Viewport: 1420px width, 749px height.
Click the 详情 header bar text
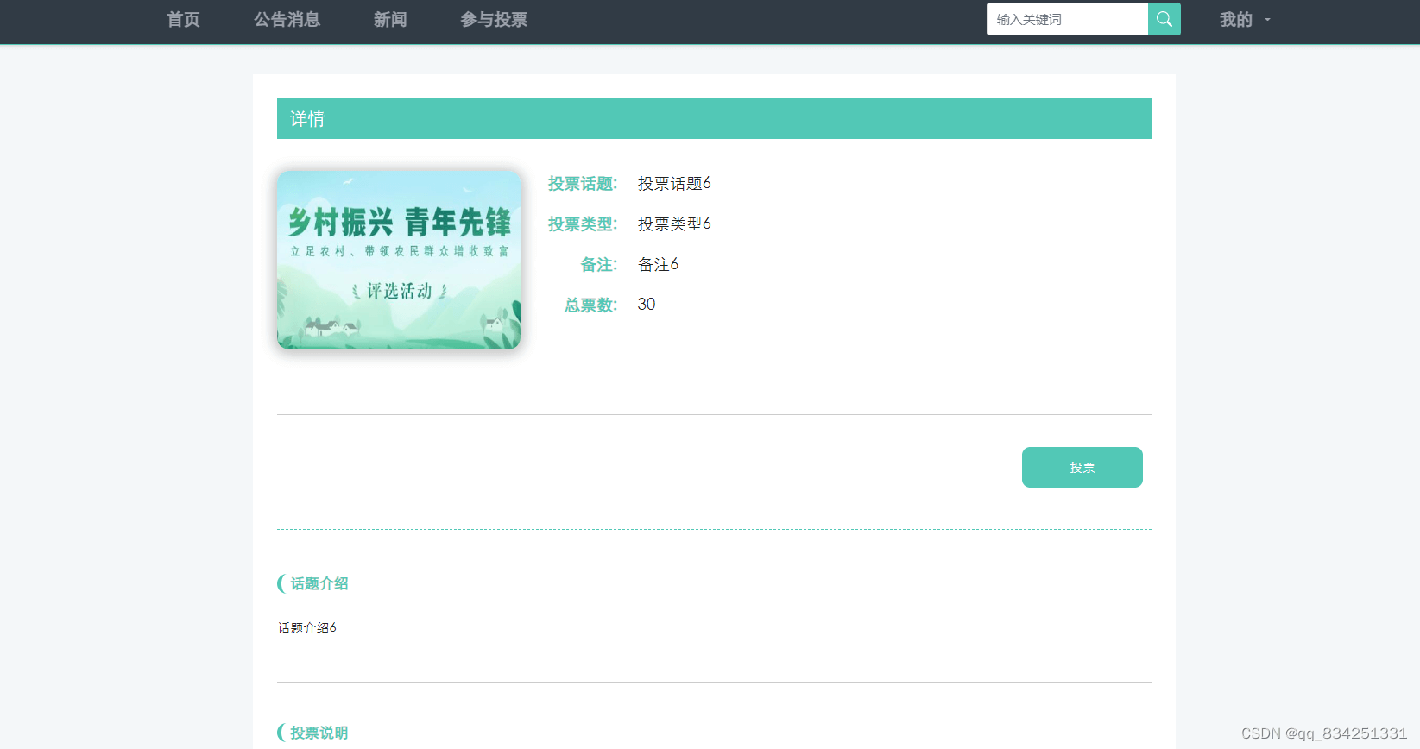[x=307, y=119]
